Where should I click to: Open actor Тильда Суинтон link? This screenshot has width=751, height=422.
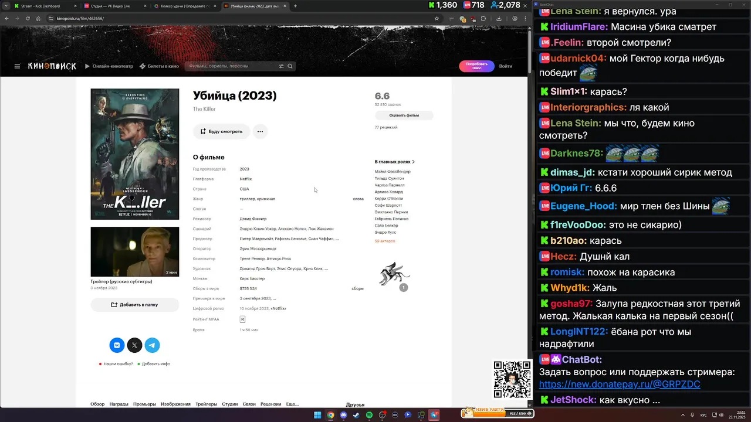click(x=389, y=178)
